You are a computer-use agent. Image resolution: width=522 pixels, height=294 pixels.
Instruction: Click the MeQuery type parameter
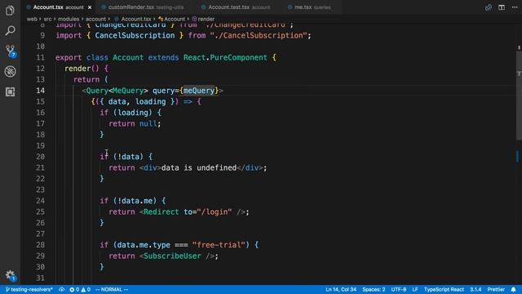point(128,91)
